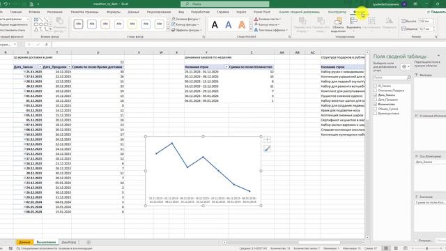Viewport: 446px width, 251px height.
Task: Click the zoom slider in status bar
Action: (426, 248)
